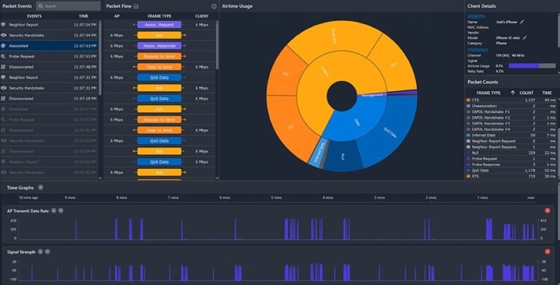Close the AP Transmit Data Rate graph
560x285 pixels.
click(x=547, y=211)
